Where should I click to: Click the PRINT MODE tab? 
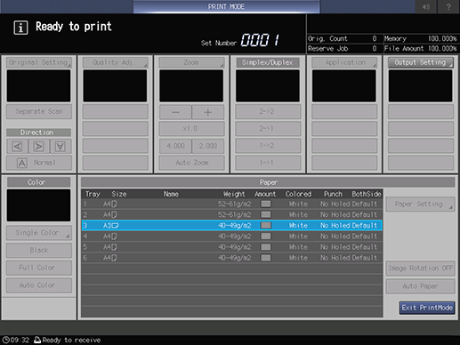coord(226,6)
